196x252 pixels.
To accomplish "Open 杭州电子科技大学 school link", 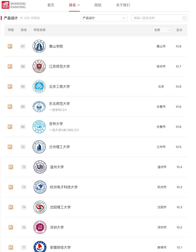I will coord(64,187).
